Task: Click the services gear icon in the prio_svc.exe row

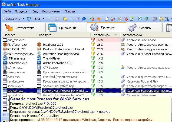Action: click(123, 40)
